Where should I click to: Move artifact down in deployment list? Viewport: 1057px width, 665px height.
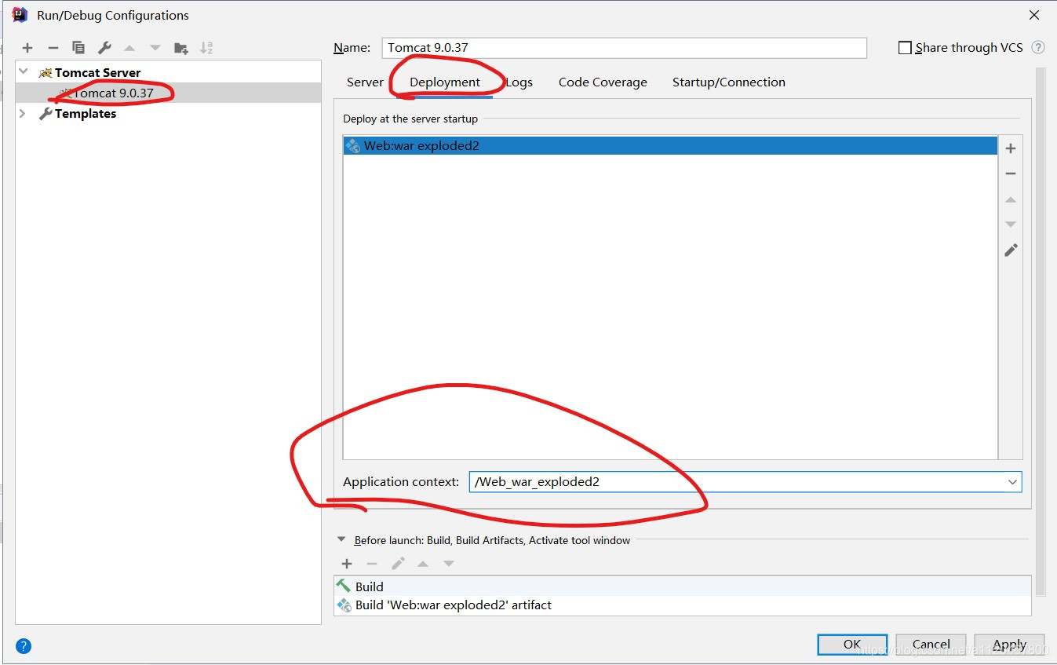click(1011, 225)
